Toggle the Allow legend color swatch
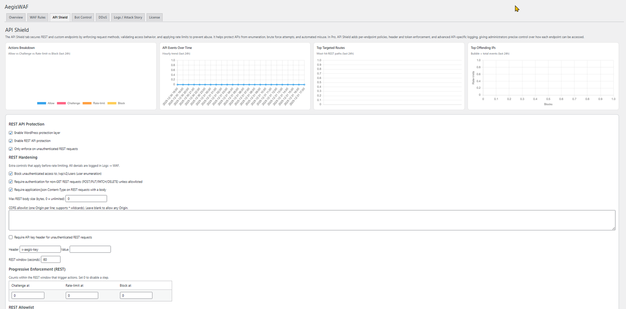 pos(41,103)
